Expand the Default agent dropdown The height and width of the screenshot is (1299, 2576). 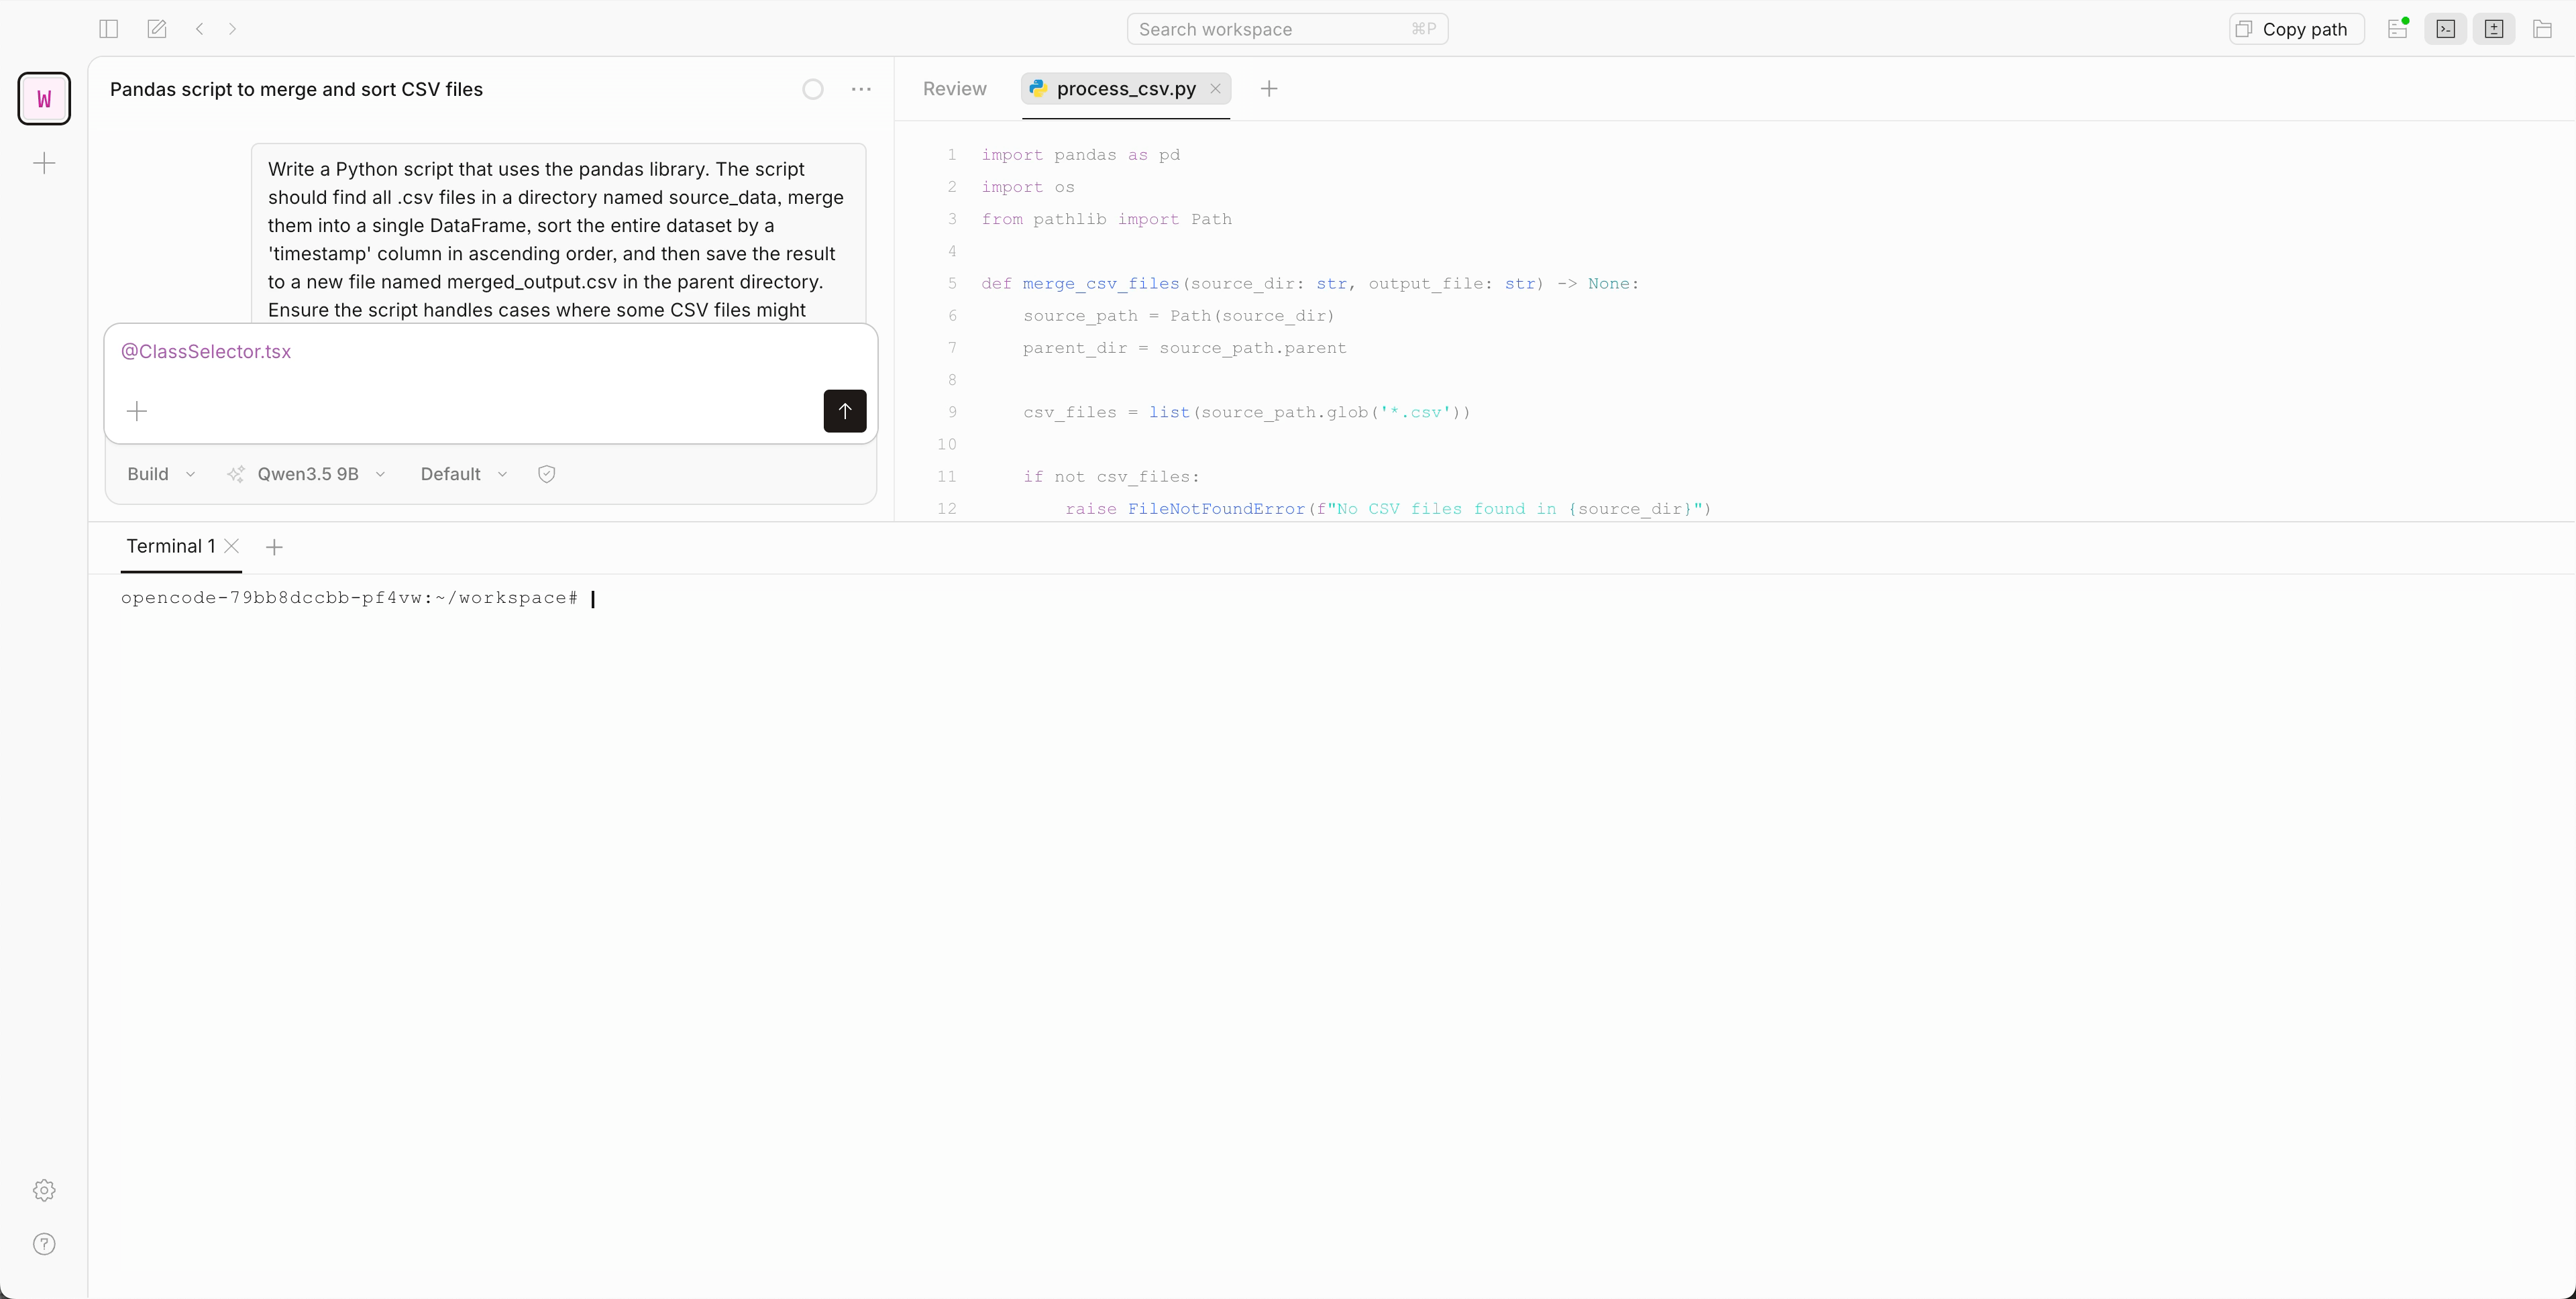[x=461, y=474]
